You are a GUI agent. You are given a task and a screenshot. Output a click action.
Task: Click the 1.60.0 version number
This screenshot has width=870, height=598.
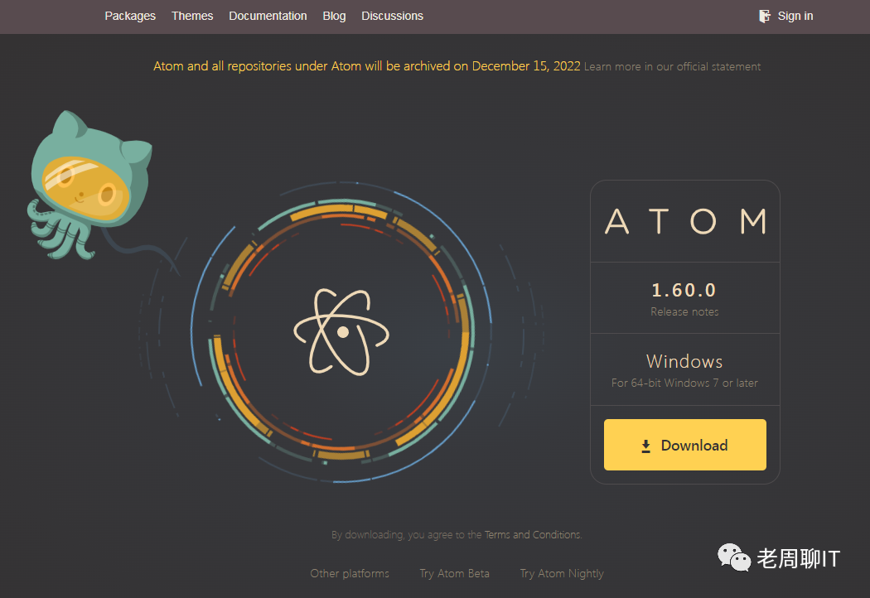point(684,290)
